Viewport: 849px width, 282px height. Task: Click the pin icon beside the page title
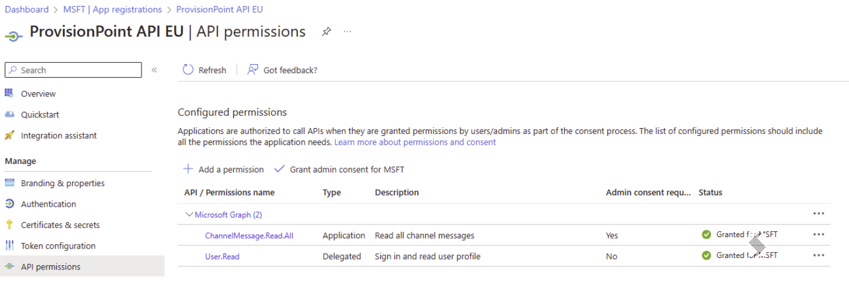pos(326,32)
